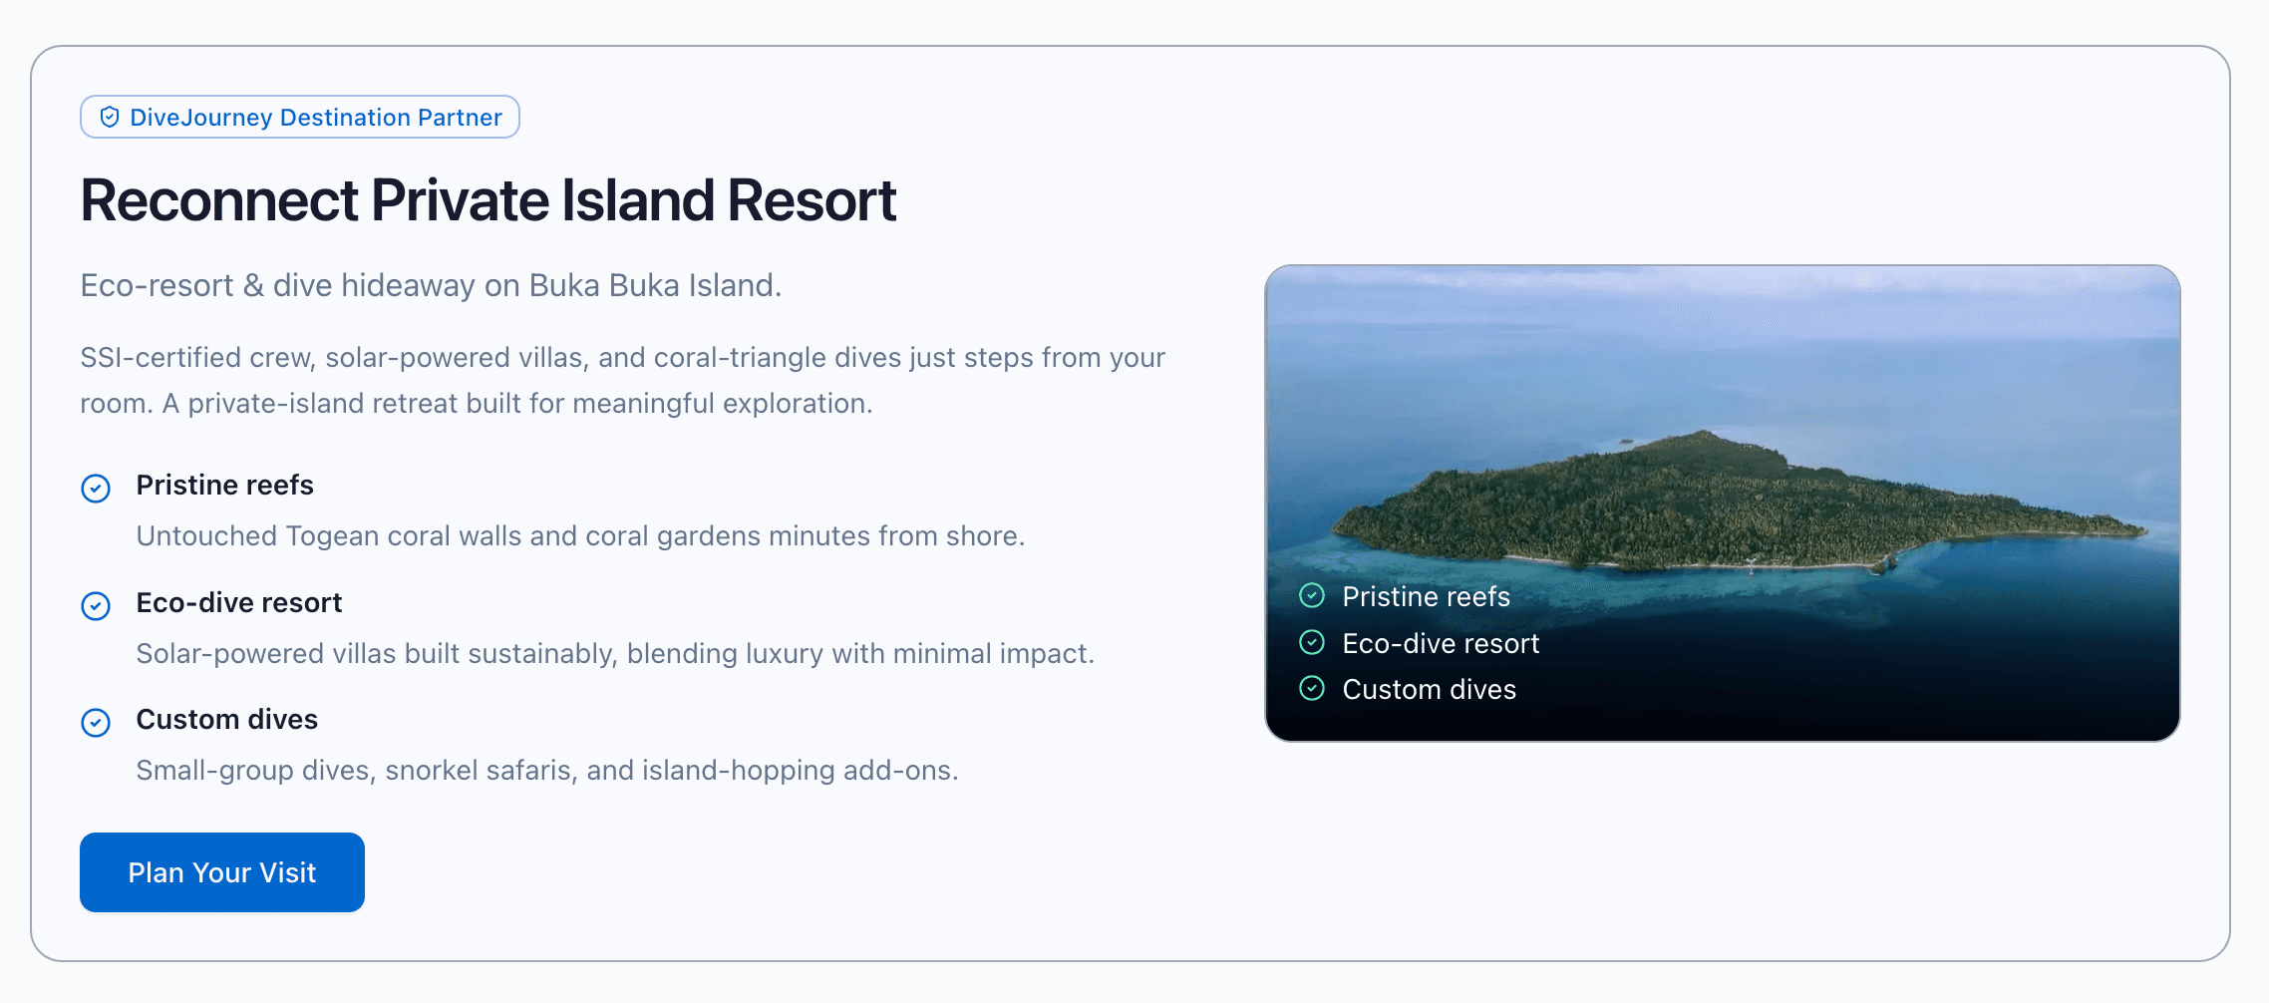Click the green check icon next to Eco-dive resort overlay
Viewport: 2269px width, 1003px height.
click(1313, 643)
